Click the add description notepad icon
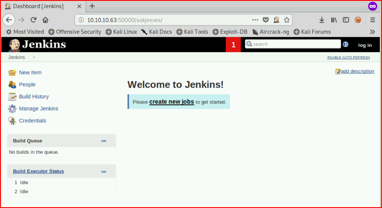The image size is (382, 208). pos(338,71)
